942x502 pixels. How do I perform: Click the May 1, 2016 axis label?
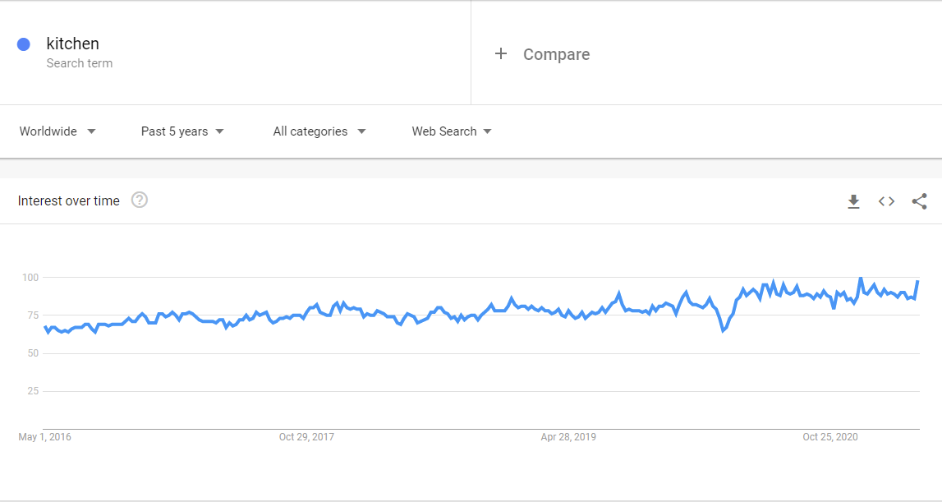[x=45, y=437]
